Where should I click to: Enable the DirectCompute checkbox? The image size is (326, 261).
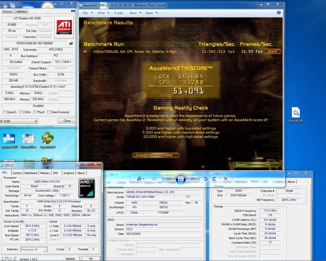coord(49,112)
